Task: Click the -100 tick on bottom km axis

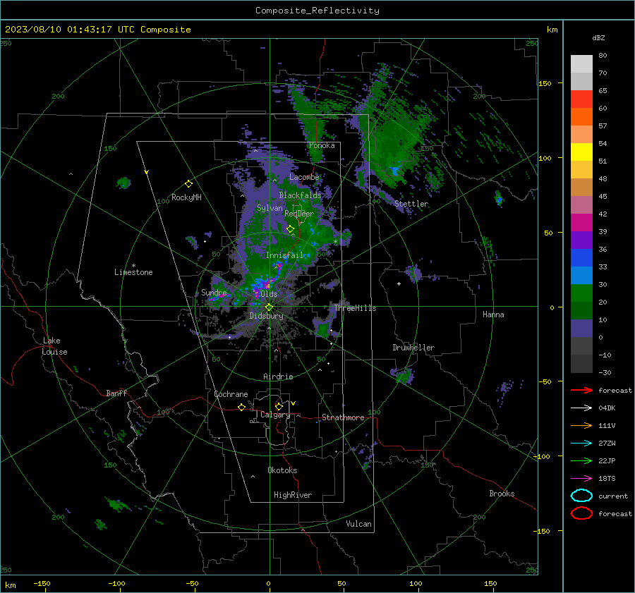Action: 116,584
